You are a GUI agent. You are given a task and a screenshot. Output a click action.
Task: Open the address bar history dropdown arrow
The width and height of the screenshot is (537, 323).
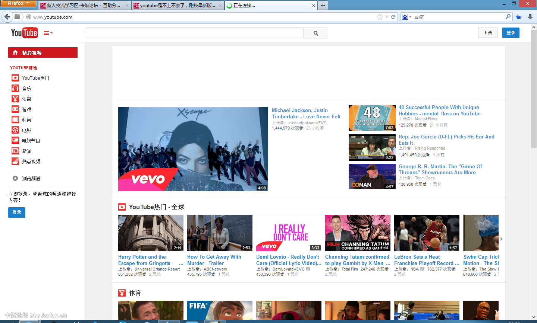387,17
